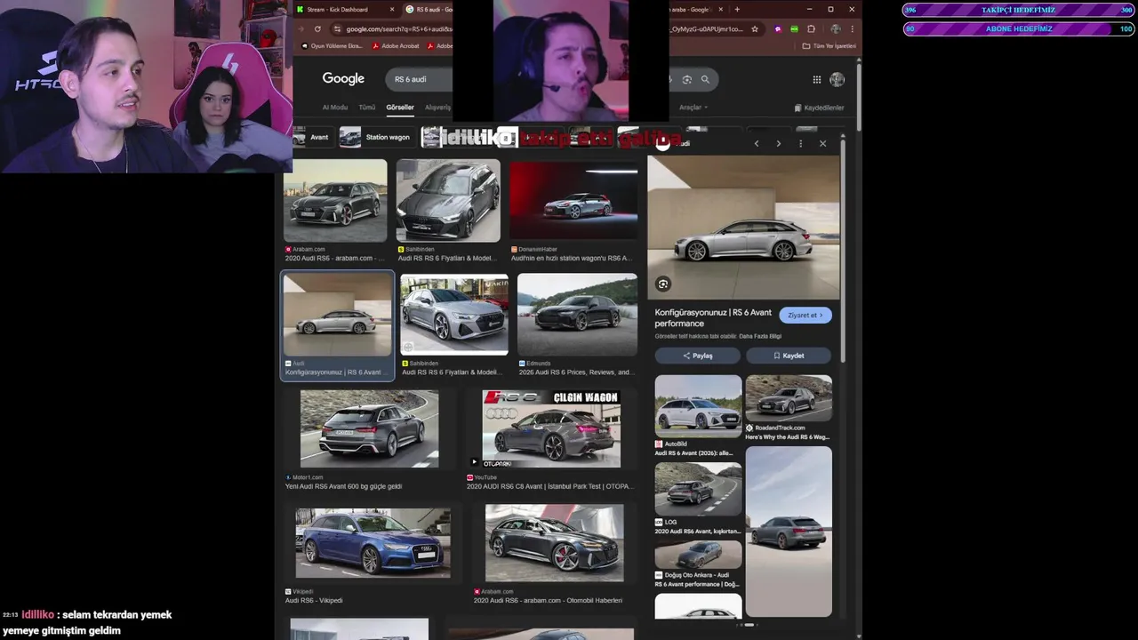Open the Arabam.com 2020 Audi RS6 thumbnail
The height and width of the screenshot is (640, 1138).
pyautogui.click(x=335, y=200)
